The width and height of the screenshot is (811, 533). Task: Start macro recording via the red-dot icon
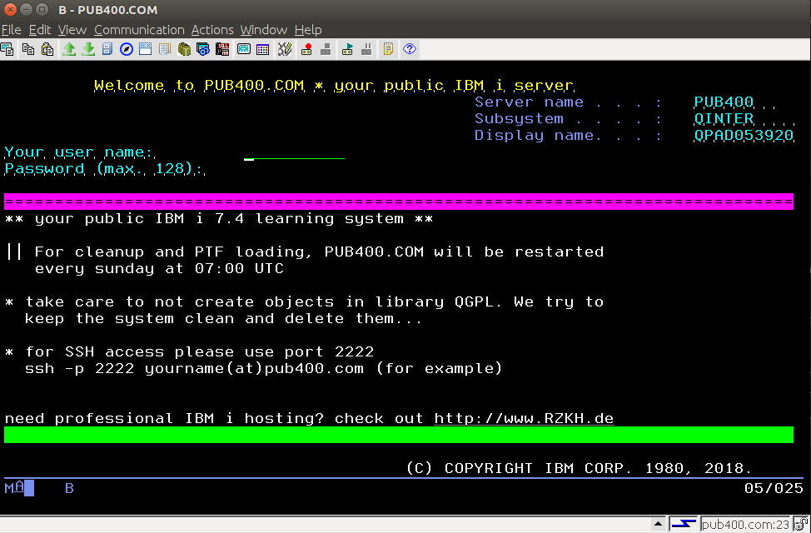tap(306, 48)
